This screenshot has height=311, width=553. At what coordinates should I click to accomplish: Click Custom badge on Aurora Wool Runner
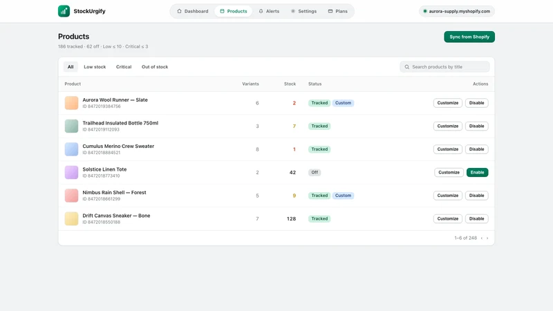click(343, 103)
